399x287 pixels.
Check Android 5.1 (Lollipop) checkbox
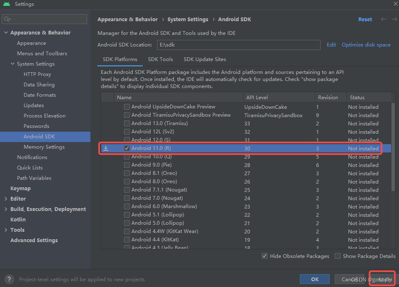tap(127, 215)
